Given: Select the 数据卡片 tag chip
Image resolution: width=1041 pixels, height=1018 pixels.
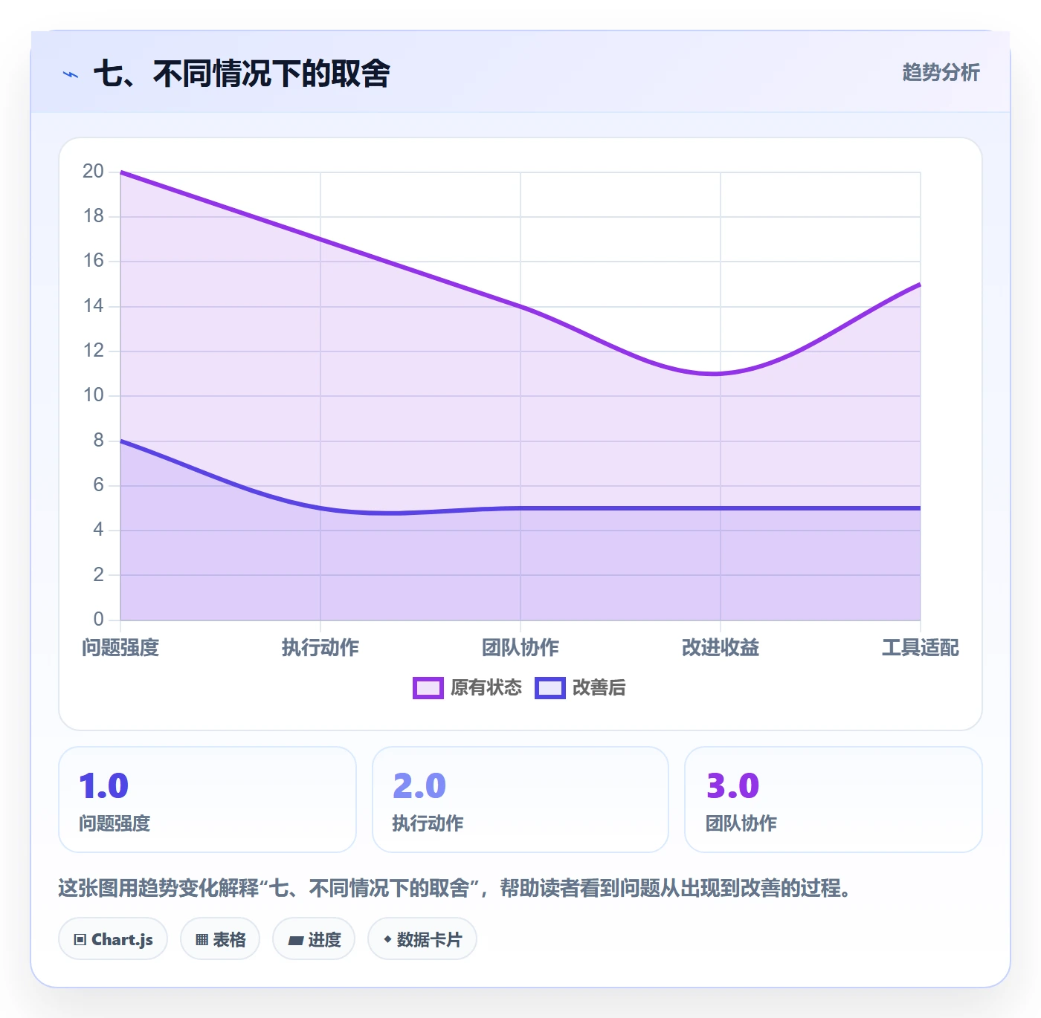Looking at the screenshot, I should point(422,939).
